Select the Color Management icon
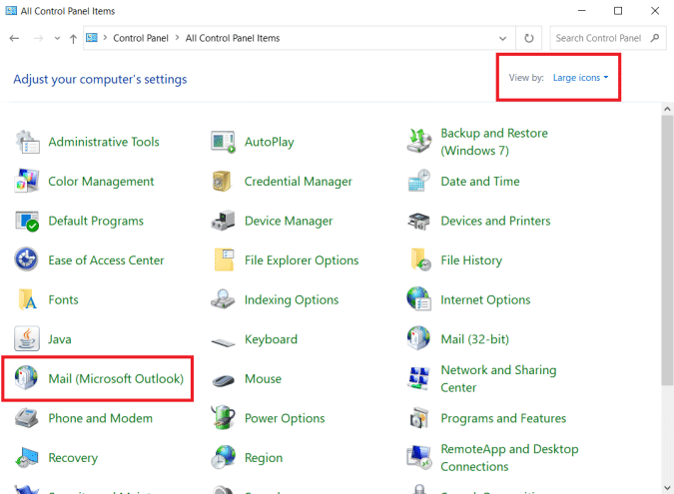This screenshot has width=674, height=494. point(27,181)
